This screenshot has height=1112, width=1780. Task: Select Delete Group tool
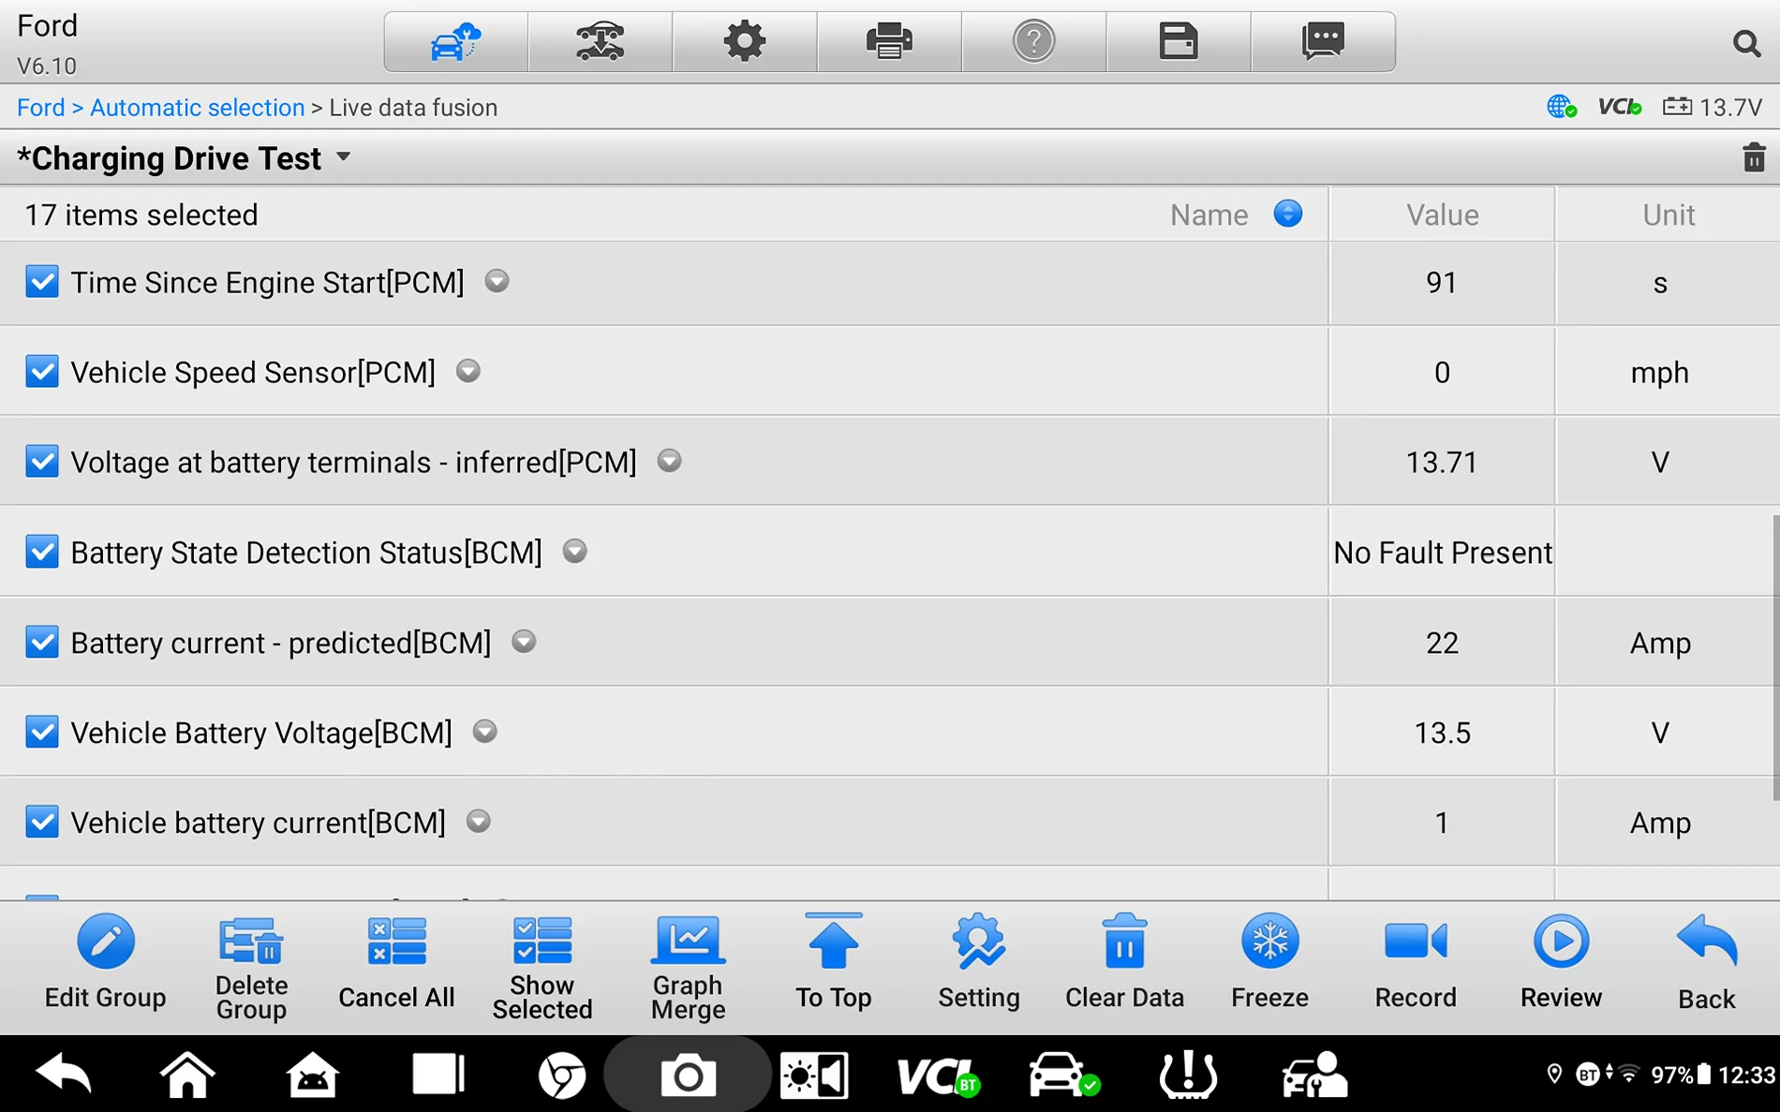point(251,969)
